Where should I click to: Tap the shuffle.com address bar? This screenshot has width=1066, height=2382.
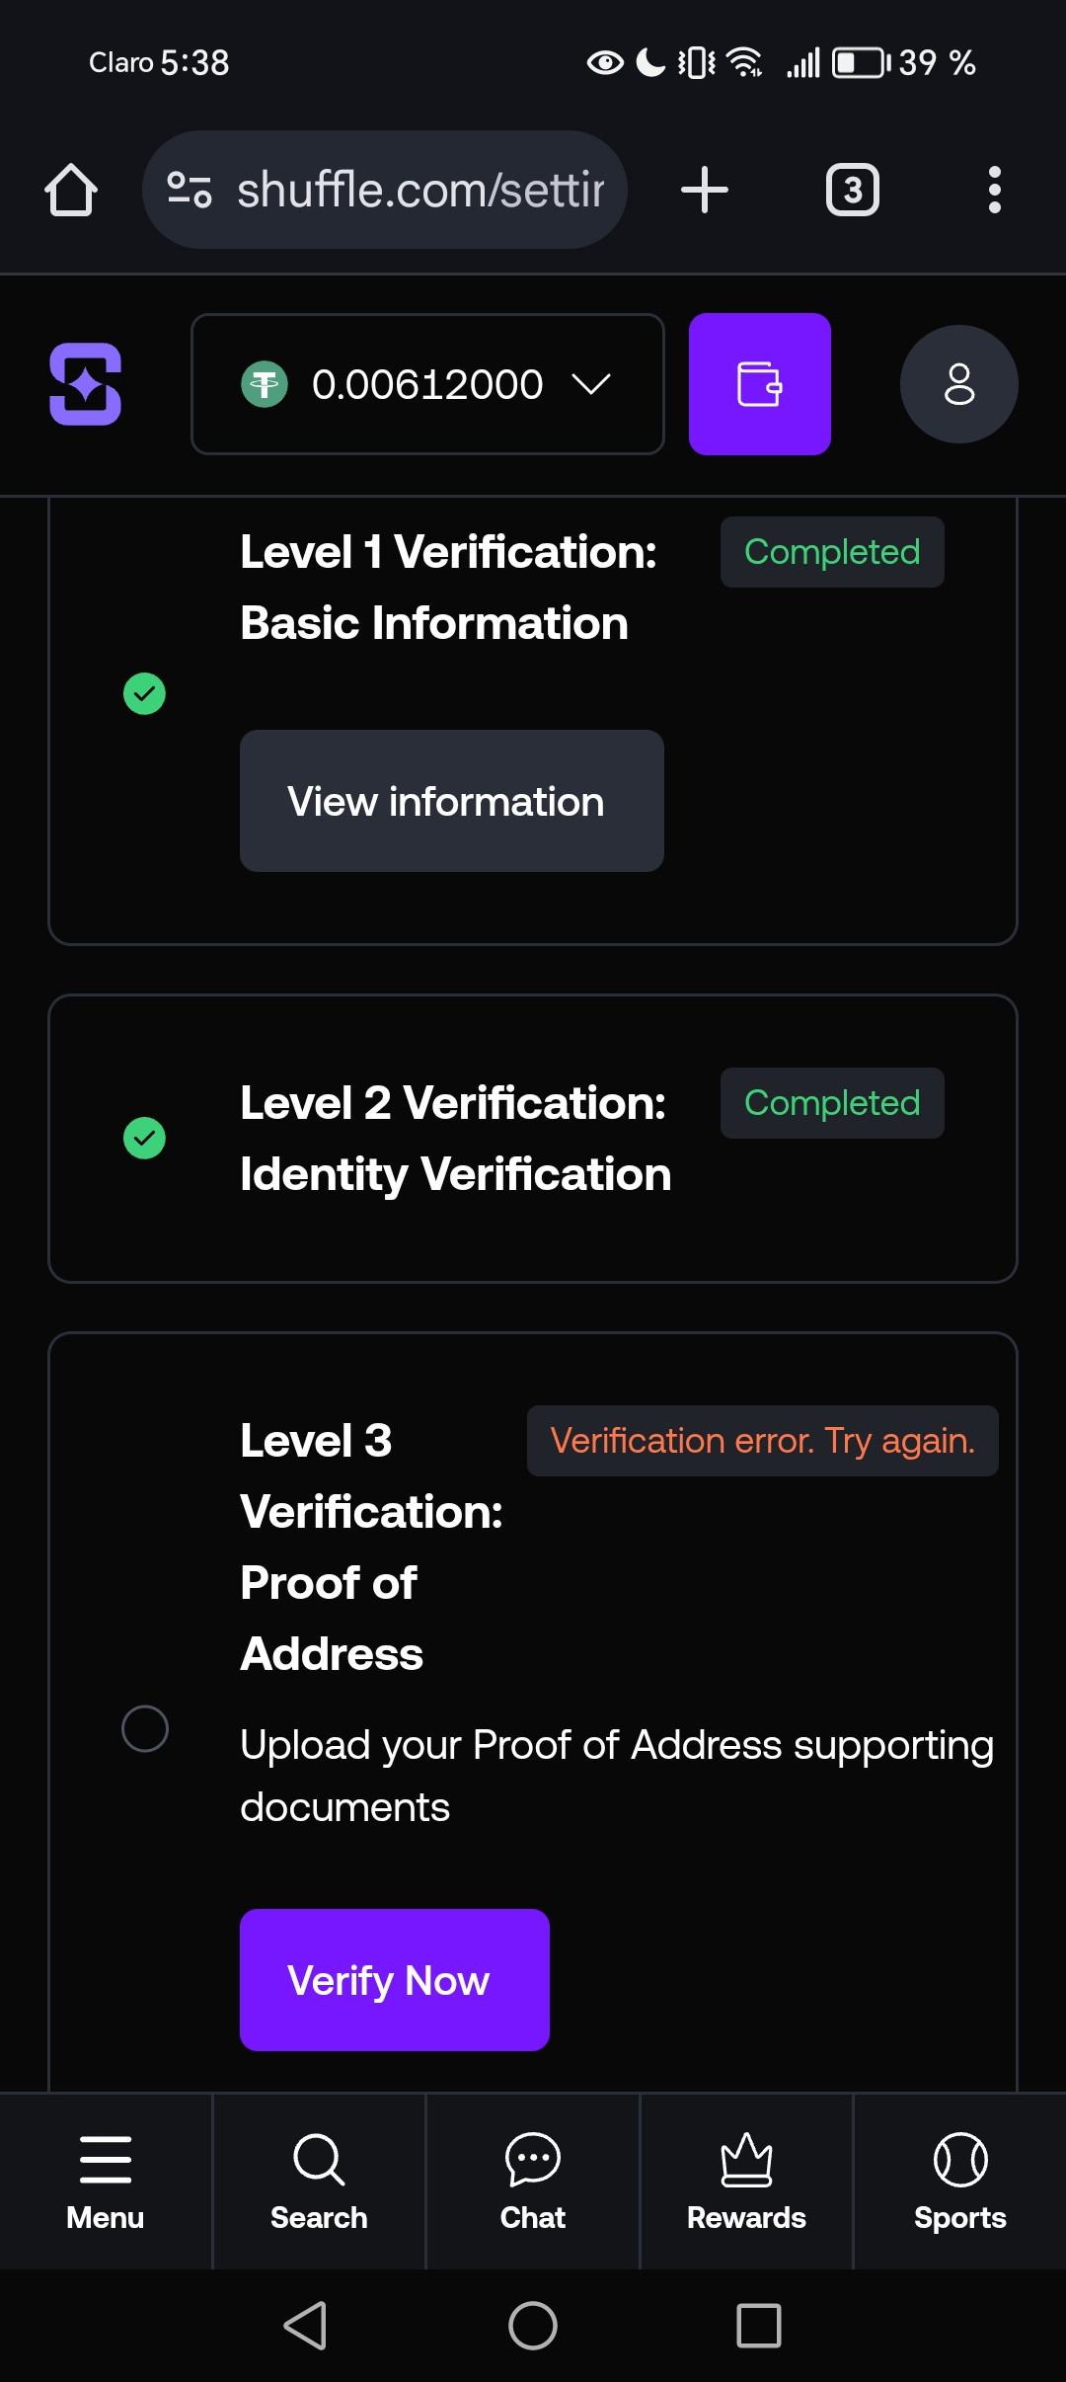(x=419, y=190)
